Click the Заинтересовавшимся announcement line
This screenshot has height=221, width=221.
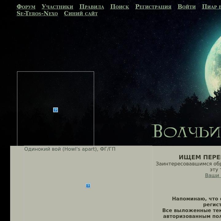188,164
